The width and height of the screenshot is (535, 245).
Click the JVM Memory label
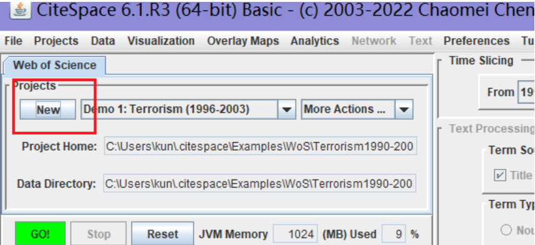(x=233, y=234)
